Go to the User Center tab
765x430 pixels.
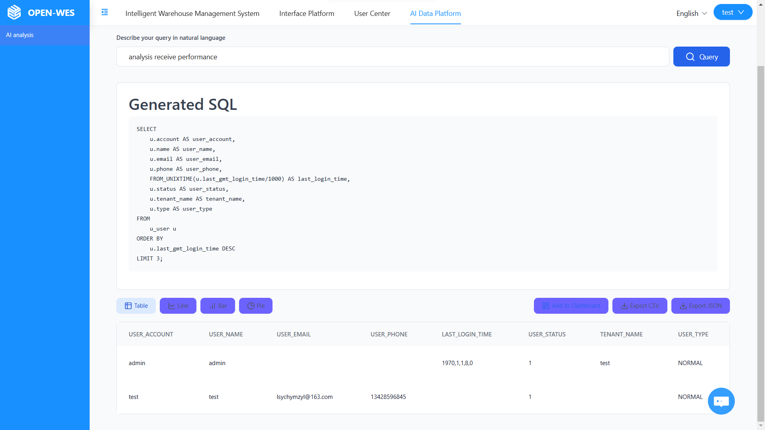click(x=372, y=13)
